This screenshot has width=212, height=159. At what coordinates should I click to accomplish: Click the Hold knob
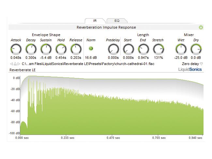(61, 49)
